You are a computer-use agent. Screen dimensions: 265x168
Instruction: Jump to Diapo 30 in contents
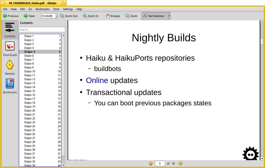click(x=40, y=150)
